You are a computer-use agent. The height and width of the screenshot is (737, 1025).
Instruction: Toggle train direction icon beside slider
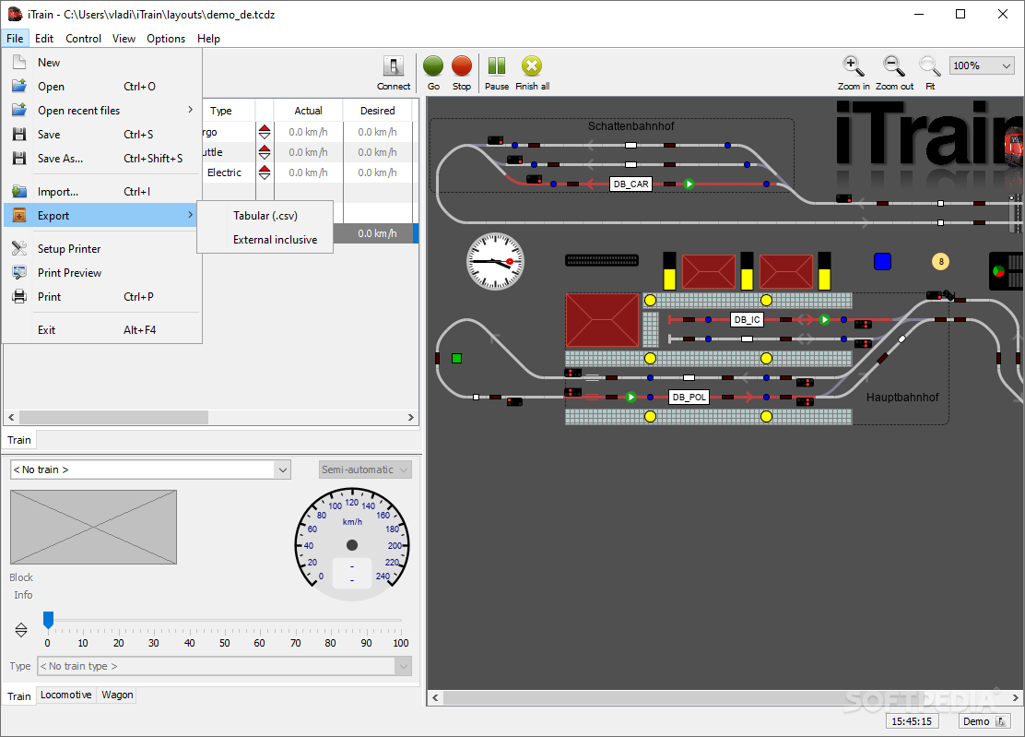pyautogui.click(x=21, y=630)
